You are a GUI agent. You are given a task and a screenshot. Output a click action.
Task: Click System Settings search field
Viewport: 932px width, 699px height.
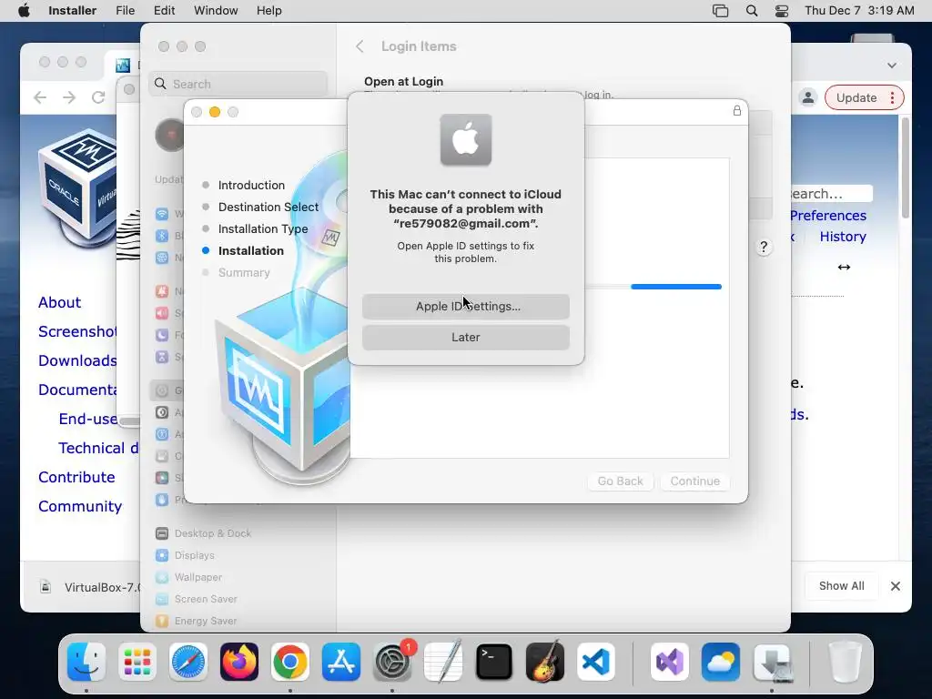pyautogui.click(x=238, y=84)
